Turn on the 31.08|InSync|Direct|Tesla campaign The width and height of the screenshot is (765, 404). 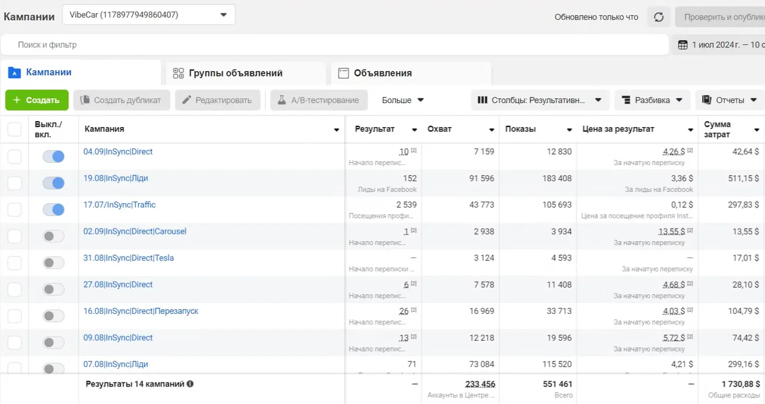pos(54,263)
